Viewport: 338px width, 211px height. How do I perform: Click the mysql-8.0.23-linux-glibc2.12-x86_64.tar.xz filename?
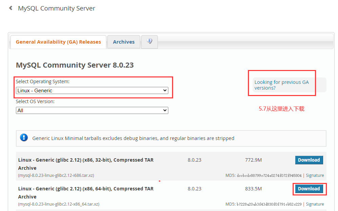59,204
